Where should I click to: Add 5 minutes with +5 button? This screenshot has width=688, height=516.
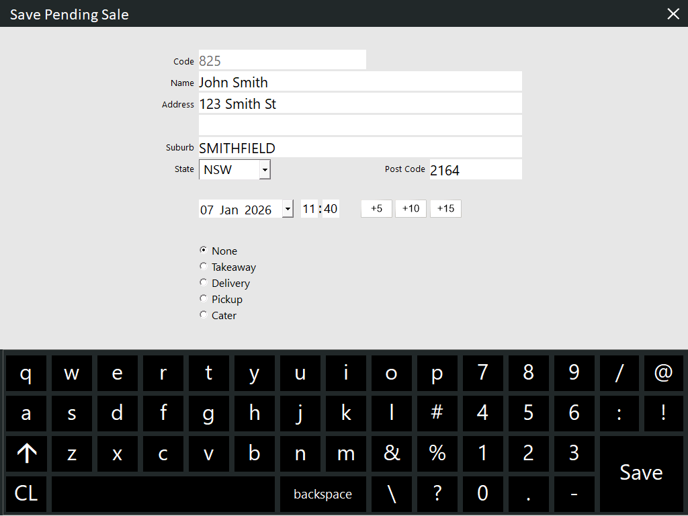click(376, 209)
